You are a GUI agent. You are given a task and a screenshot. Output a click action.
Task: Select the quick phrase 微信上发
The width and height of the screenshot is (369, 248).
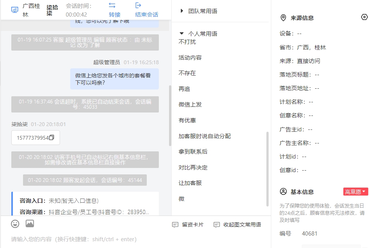190,104
